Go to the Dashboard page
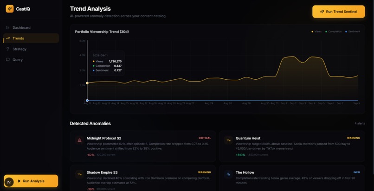This screenshot has height=191, width=374. click(x=31, y=28)
